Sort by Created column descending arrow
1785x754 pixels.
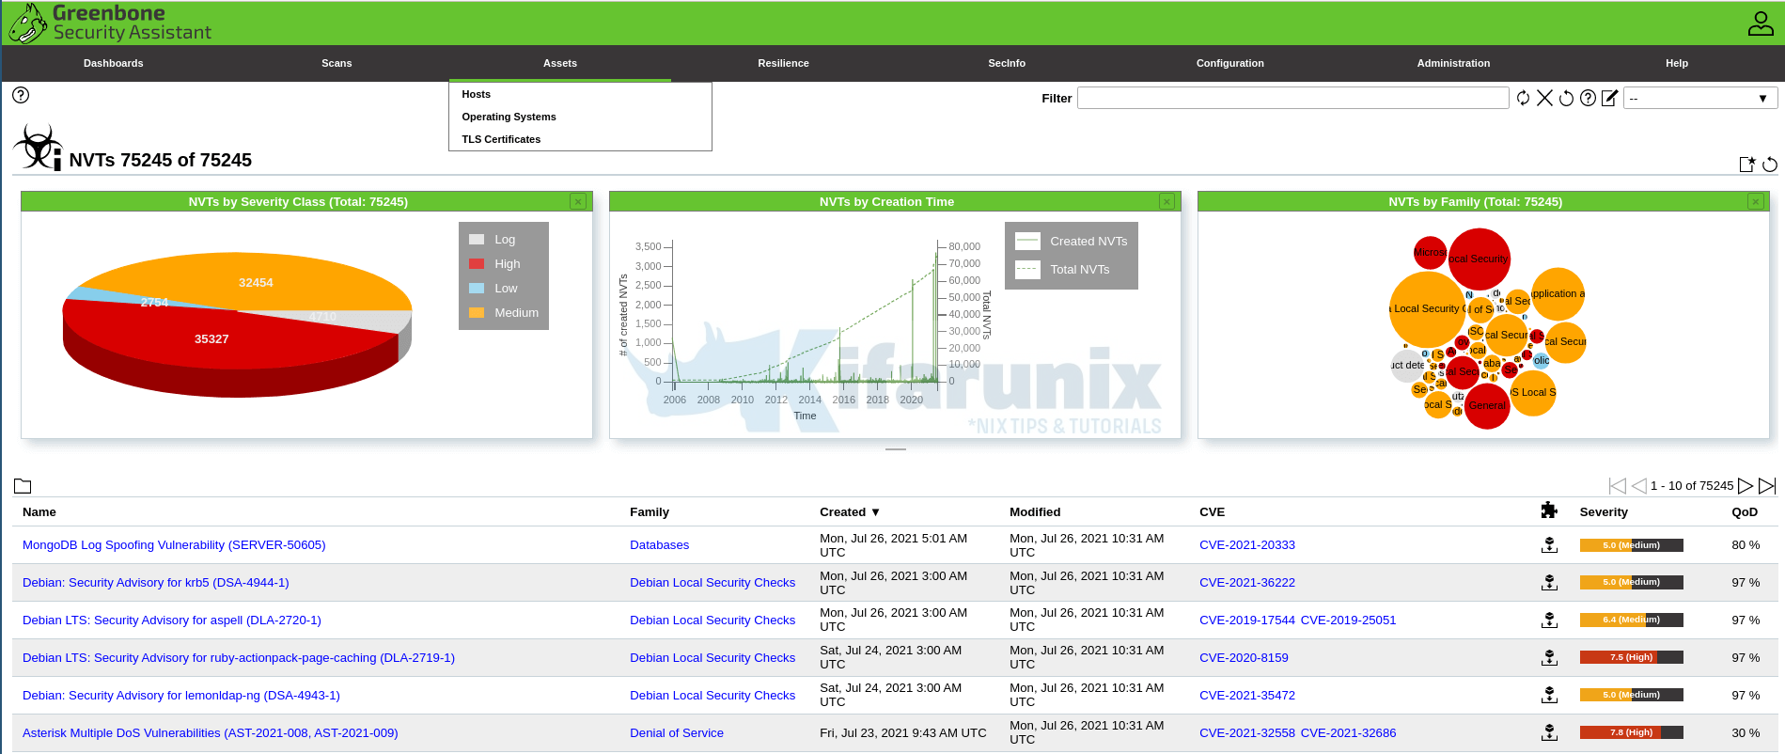[x=875, y=512]
